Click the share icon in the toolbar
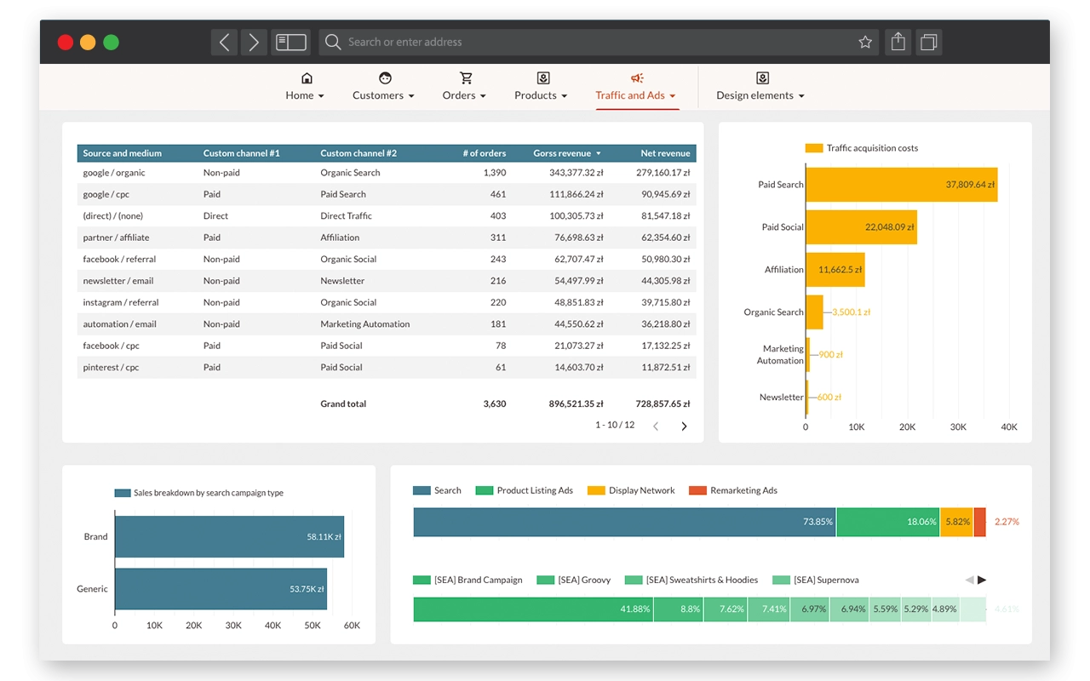Image resolution: width=1090 pixels, height=681 pixels. pyautogui.click(x=898, y=42)
